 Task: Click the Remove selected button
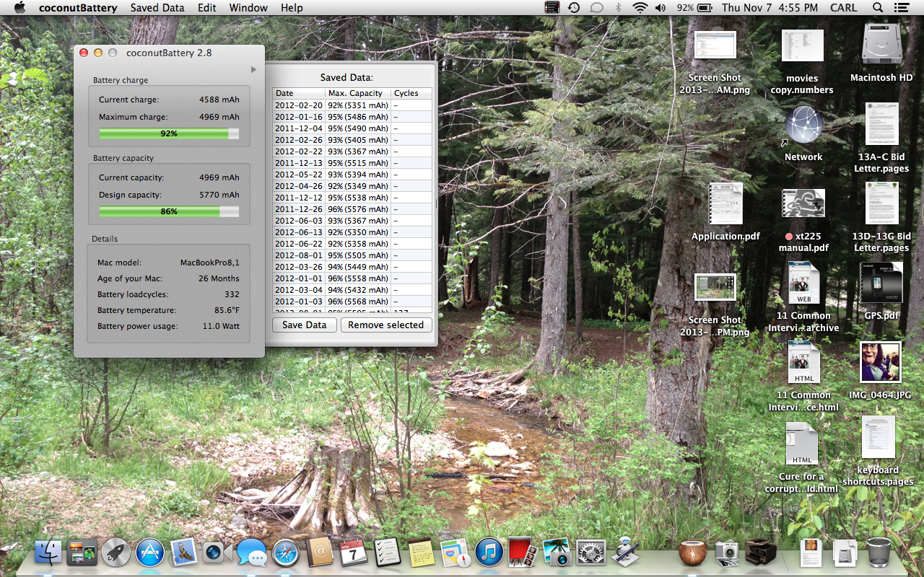[x=386, y=325]
